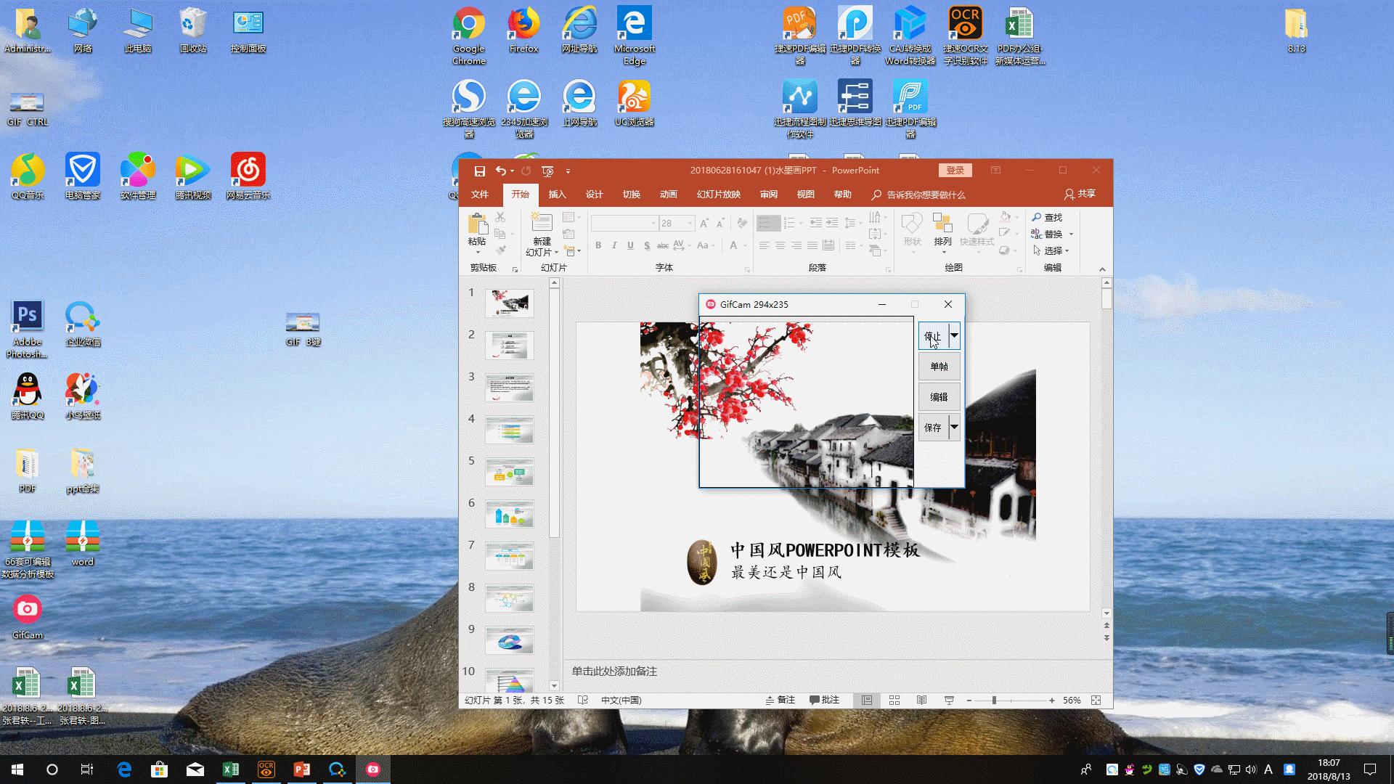
Task: Click the Paste (粘贴) clipboard icon
Action: click(x=477, y=224)
